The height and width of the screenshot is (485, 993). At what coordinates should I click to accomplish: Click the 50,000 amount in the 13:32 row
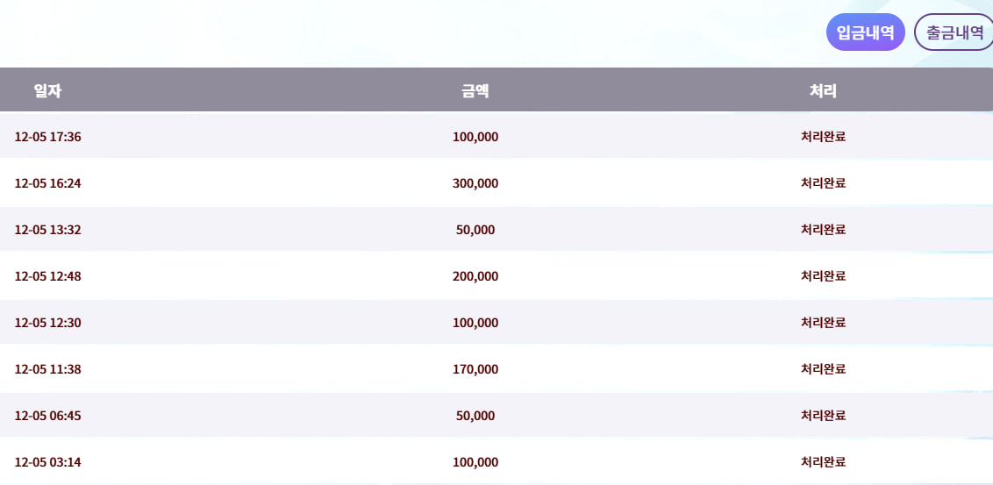pyautogui.click(x=475, y=230)
